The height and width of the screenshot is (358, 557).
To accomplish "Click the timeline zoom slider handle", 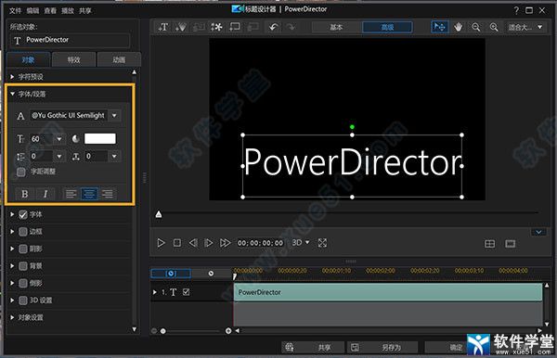I will click(163, 331).
